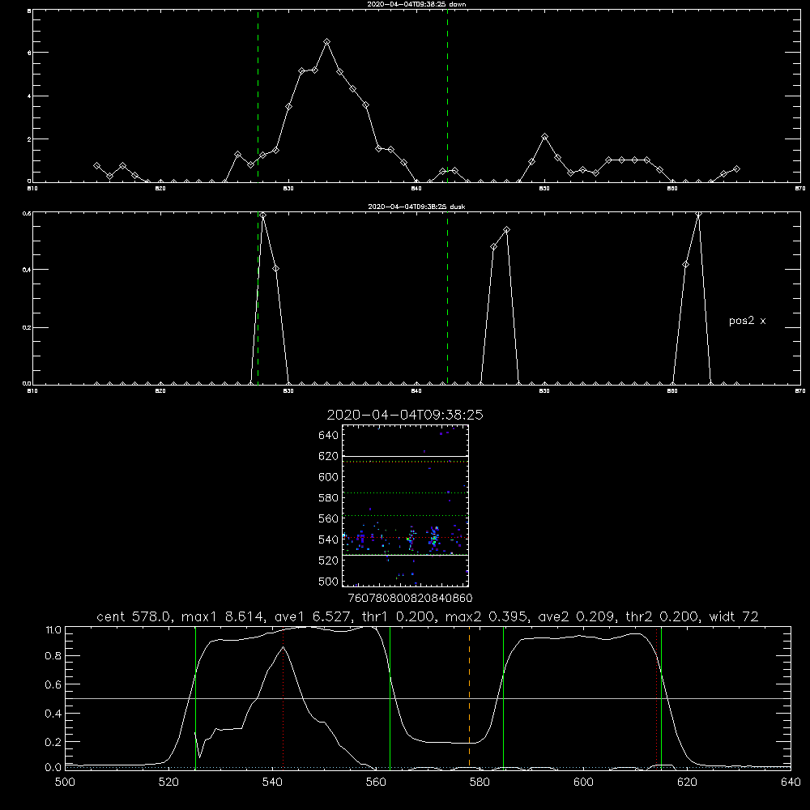Viewport: 810px width, 810px height.
Task: Select the highest diamond marker in dawn plot
Action: [x=326, y=42]
